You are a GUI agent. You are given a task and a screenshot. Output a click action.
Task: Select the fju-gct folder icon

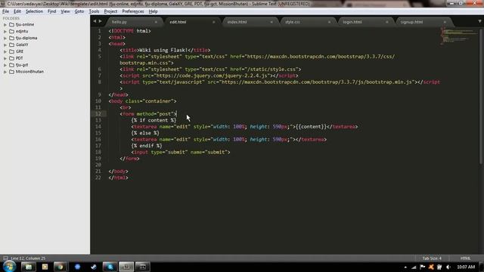12,65
